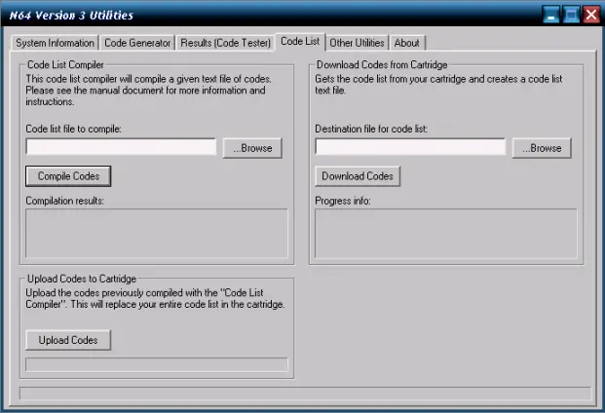Click the 'Download Codes from Cartridge' group label
Screen dimensions: 605x413
click(x=382, y=65)
